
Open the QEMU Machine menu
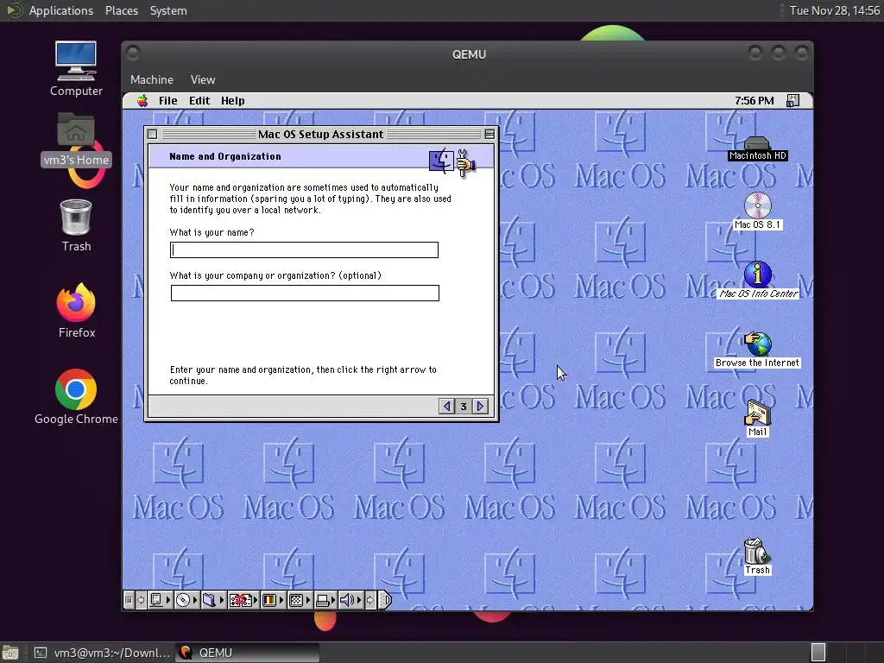tap(152, 79)
